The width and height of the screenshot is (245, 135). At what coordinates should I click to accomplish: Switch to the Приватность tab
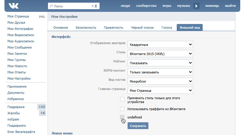[x=114, y=28]
